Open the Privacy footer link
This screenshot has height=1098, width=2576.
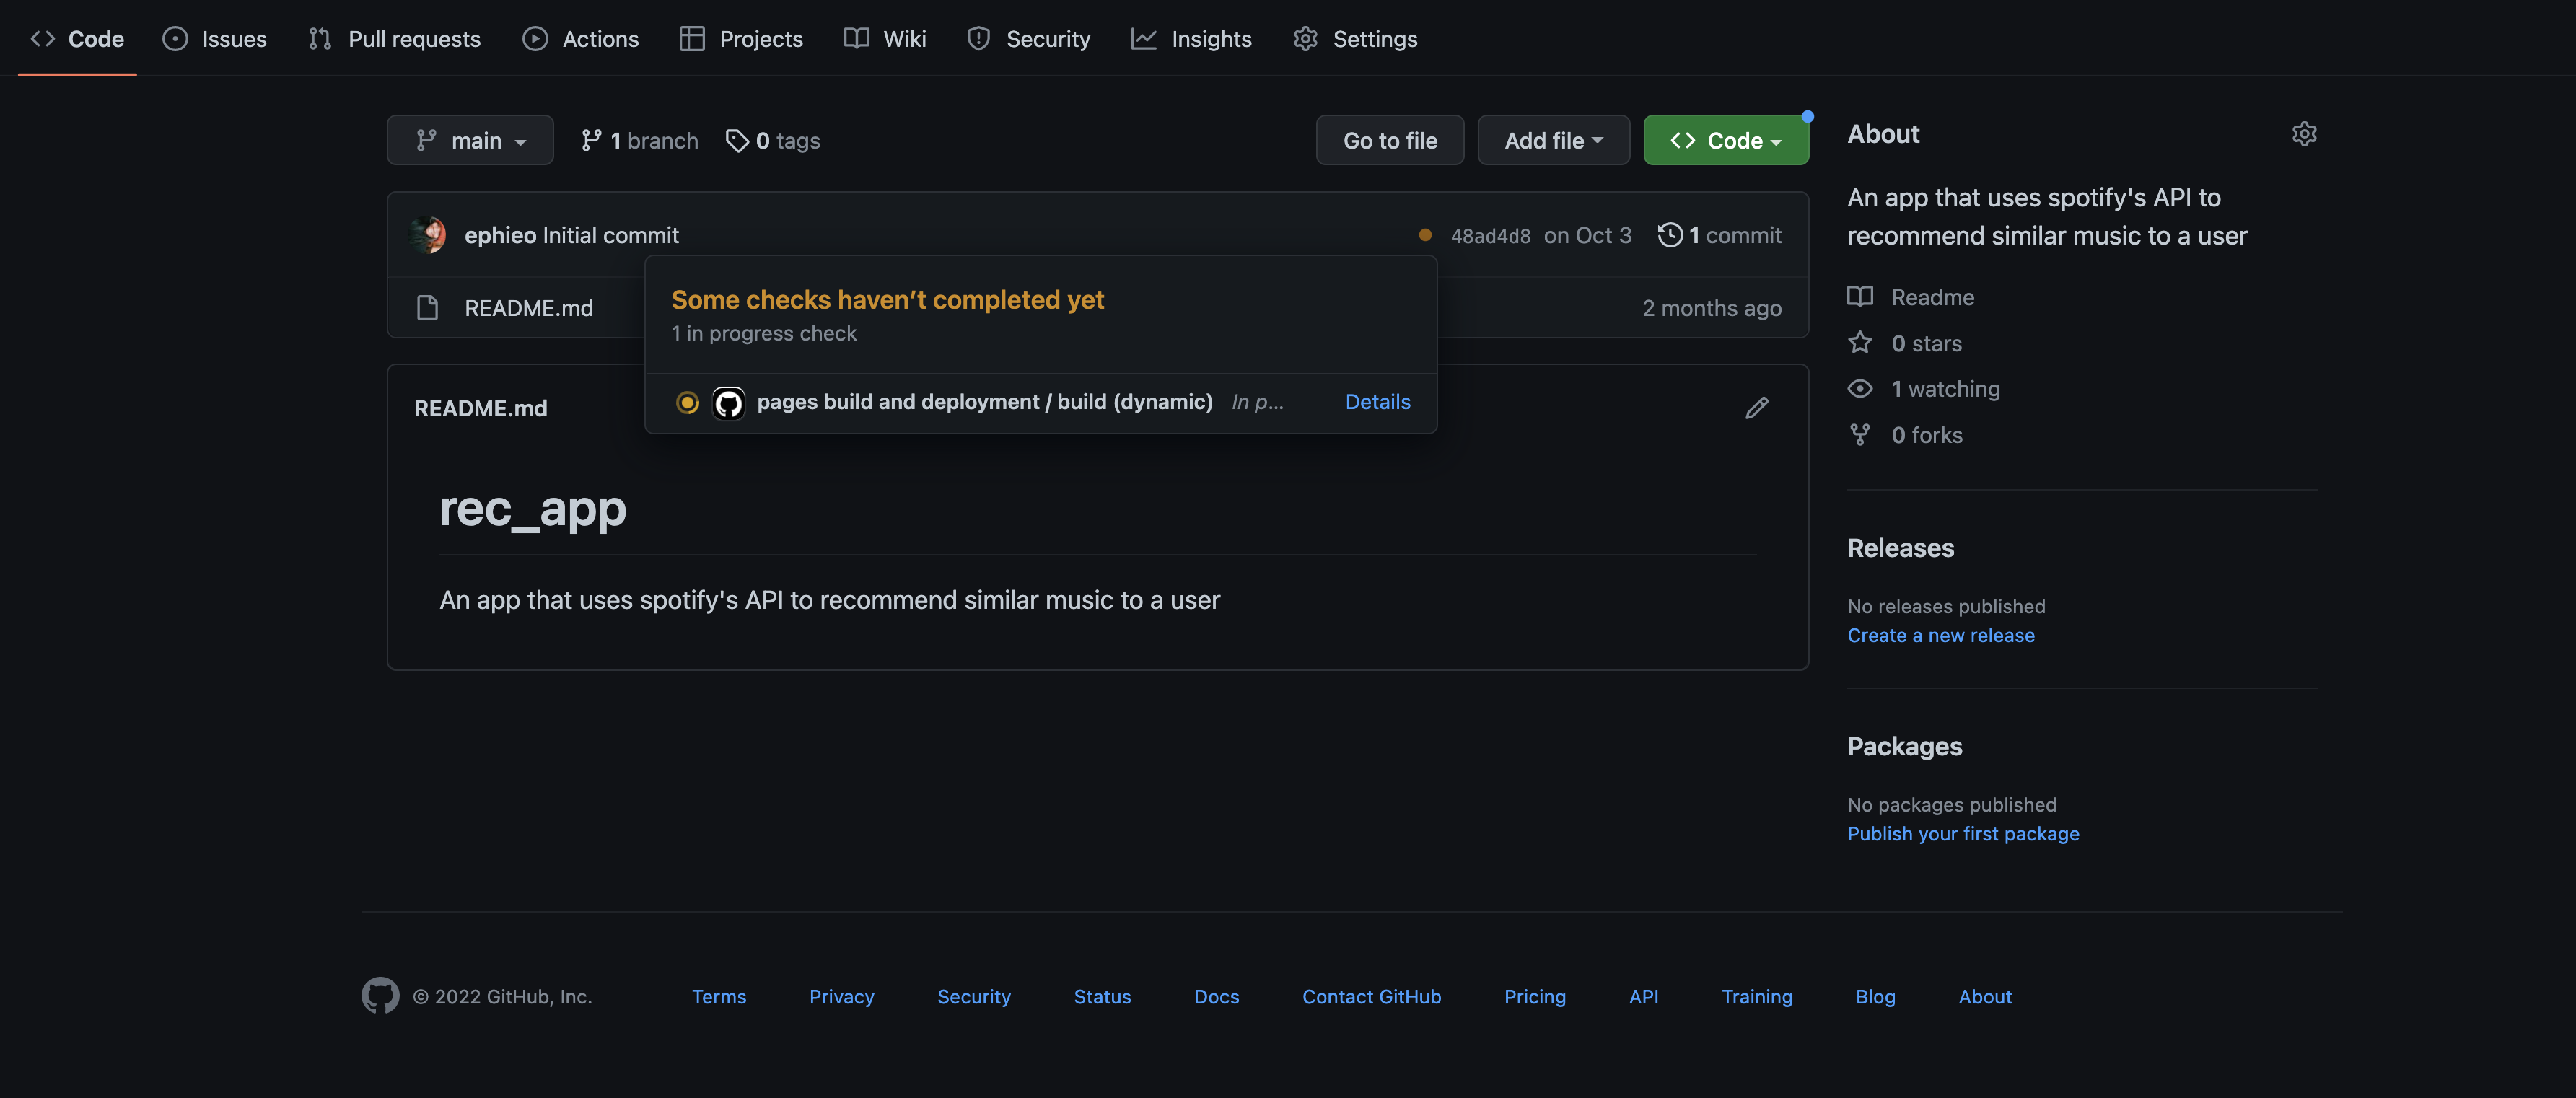point(841,997)
